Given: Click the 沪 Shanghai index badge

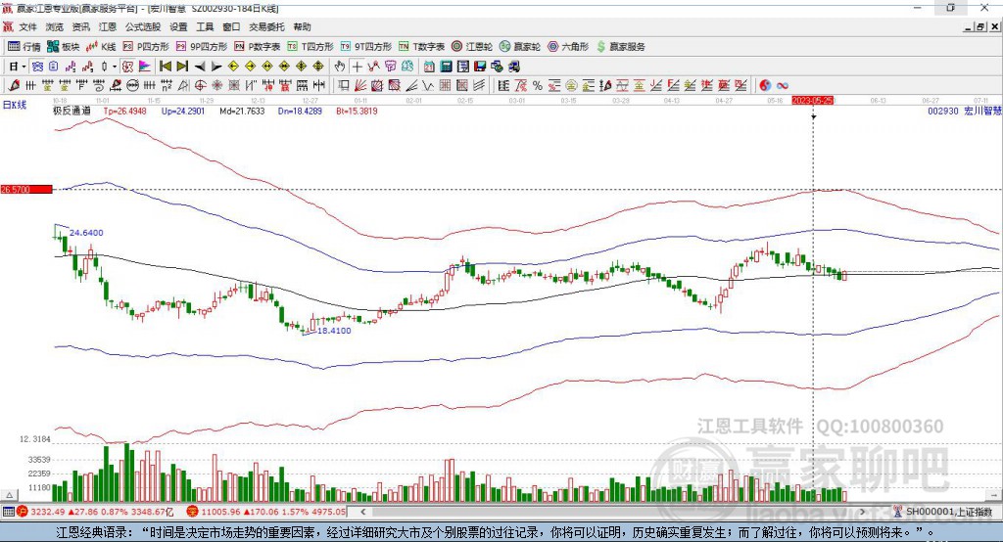Looking at the screenshot, I should coord(23,512).
